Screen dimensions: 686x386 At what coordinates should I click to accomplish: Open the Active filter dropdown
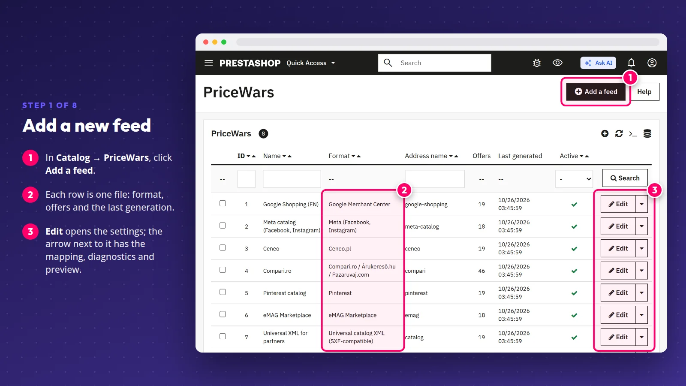[574, 179]
